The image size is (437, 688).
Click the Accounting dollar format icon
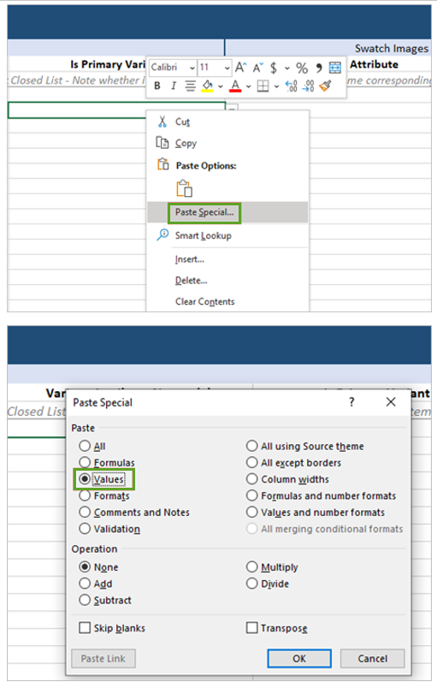coord(274,68)
